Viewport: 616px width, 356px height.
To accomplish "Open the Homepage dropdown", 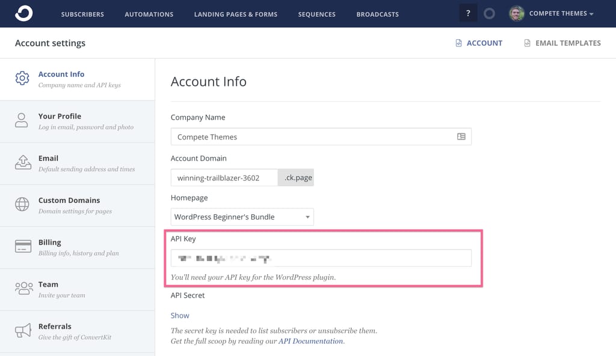I will point(242,217).
